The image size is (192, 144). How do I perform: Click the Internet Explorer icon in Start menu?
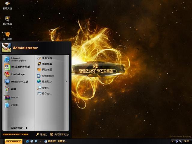coord(7,59)
